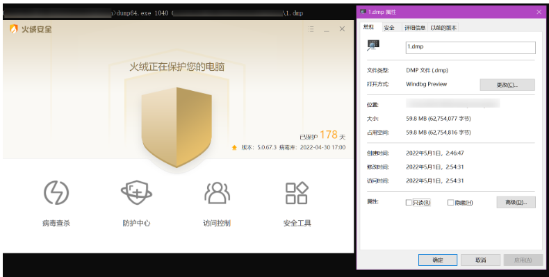The image size is (549, 277).
Task: Toggle the 隐藏 hidden checkbox
Action: click(450, 203)
